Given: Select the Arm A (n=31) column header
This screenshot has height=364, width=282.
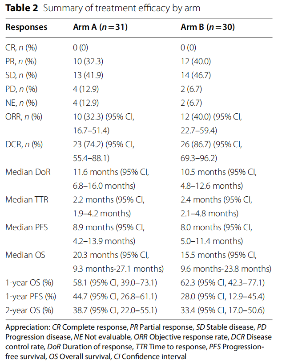Looking at the screenshot, I should 100,27.
